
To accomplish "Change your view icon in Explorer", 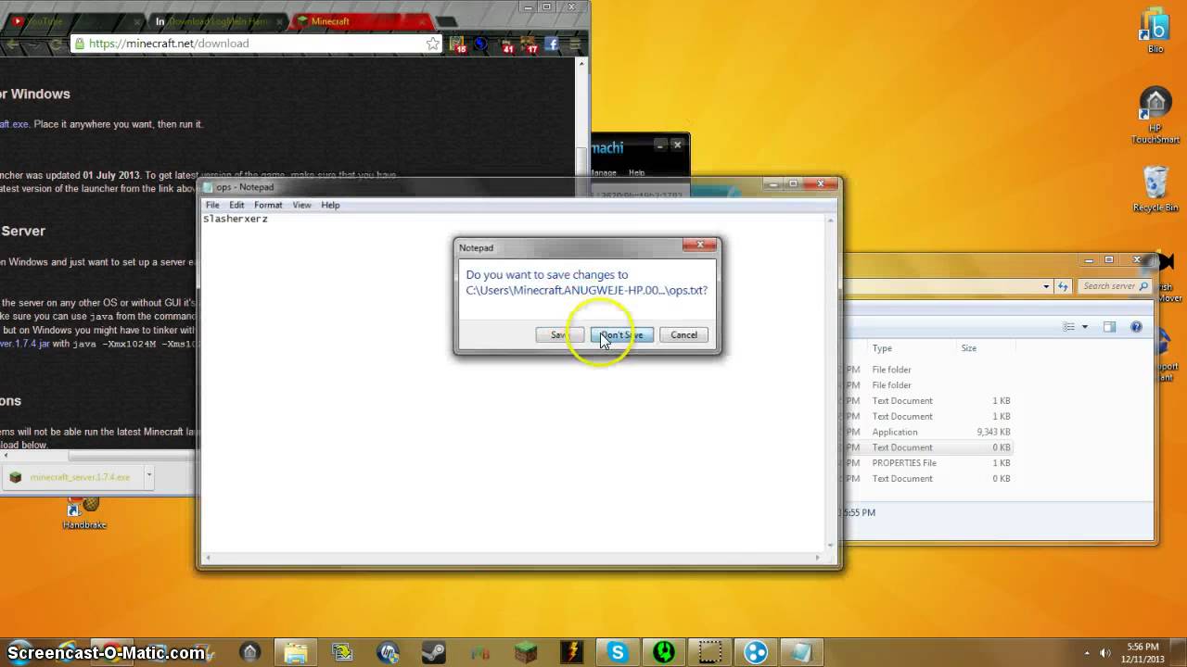I will tap(1069, 327).
